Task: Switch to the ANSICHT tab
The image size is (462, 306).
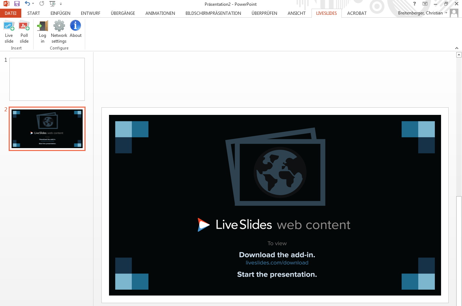Action: coord(297,13)
